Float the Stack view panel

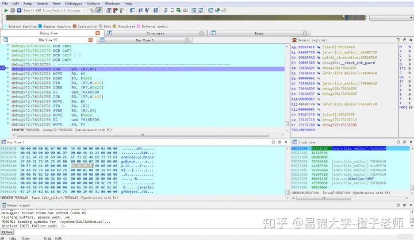(404, 142)
